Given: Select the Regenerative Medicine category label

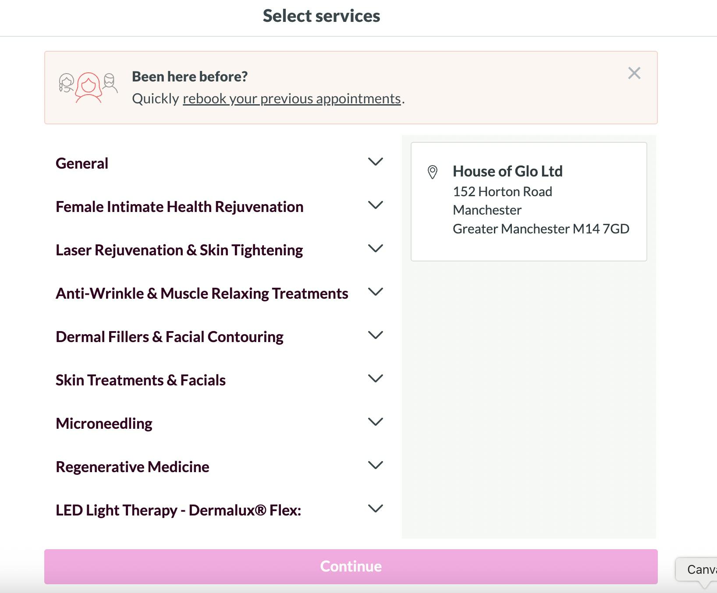Looking at the screenshot, I should [132, 467].
